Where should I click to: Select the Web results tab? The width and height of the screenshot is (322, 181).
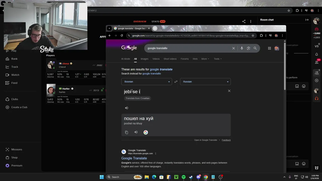[x=195, y=59]
